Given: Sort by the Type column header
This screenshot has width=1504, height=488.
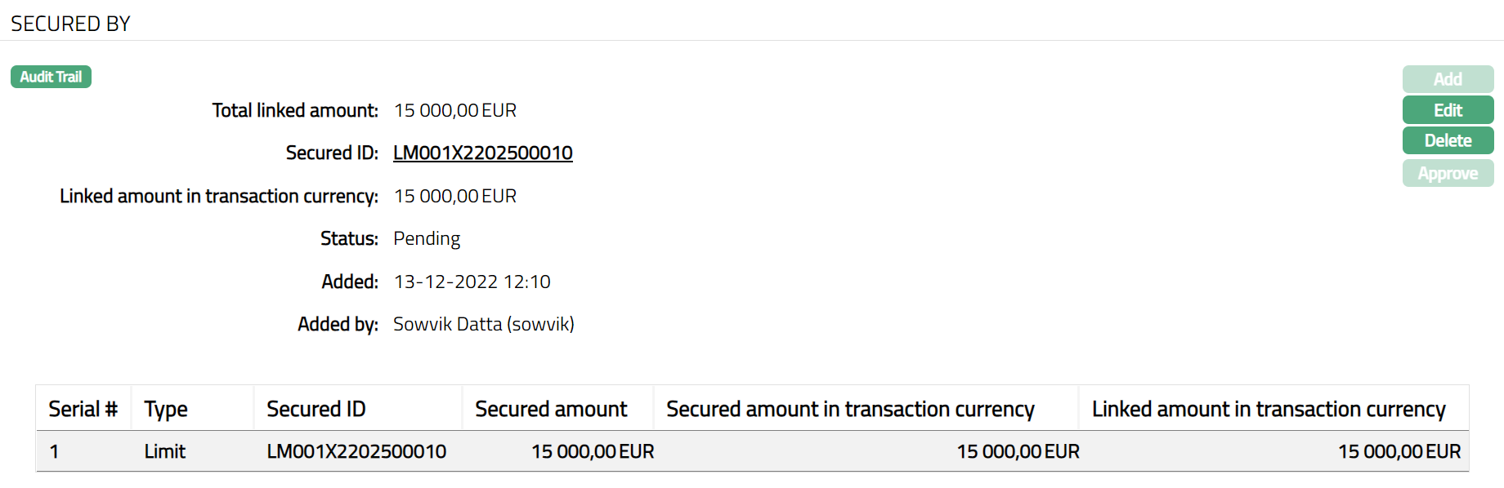Looking at the screenshot, I should [x=166, y=409].
